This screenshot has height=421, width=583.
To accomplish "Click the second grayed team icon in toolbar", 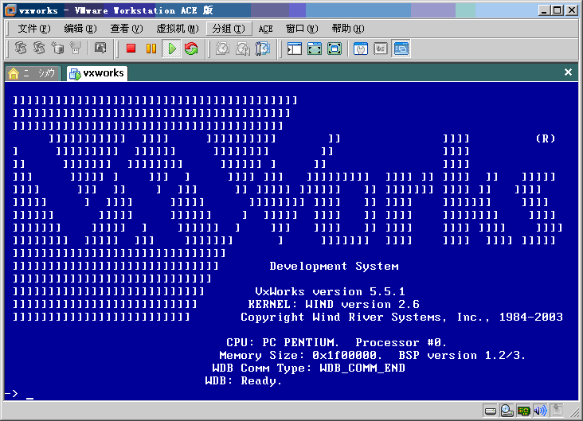I will tap(39, 49).
